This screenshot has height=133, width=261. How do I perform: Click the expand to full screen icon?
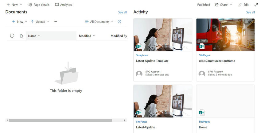pyautogui.click(x=256, y=5)
